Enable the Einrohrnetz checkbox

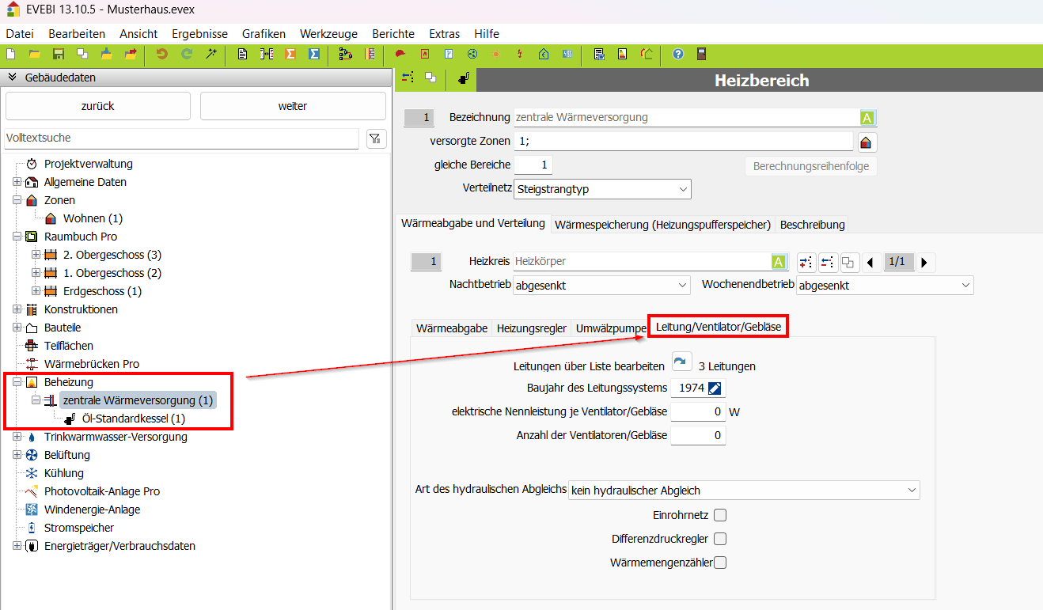click(720, 516)
